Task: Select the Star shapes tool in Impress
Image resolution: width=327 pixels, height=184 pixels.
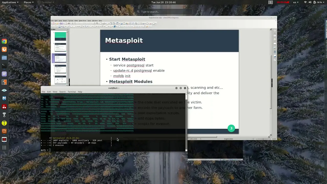Action: tap(111, 27)
